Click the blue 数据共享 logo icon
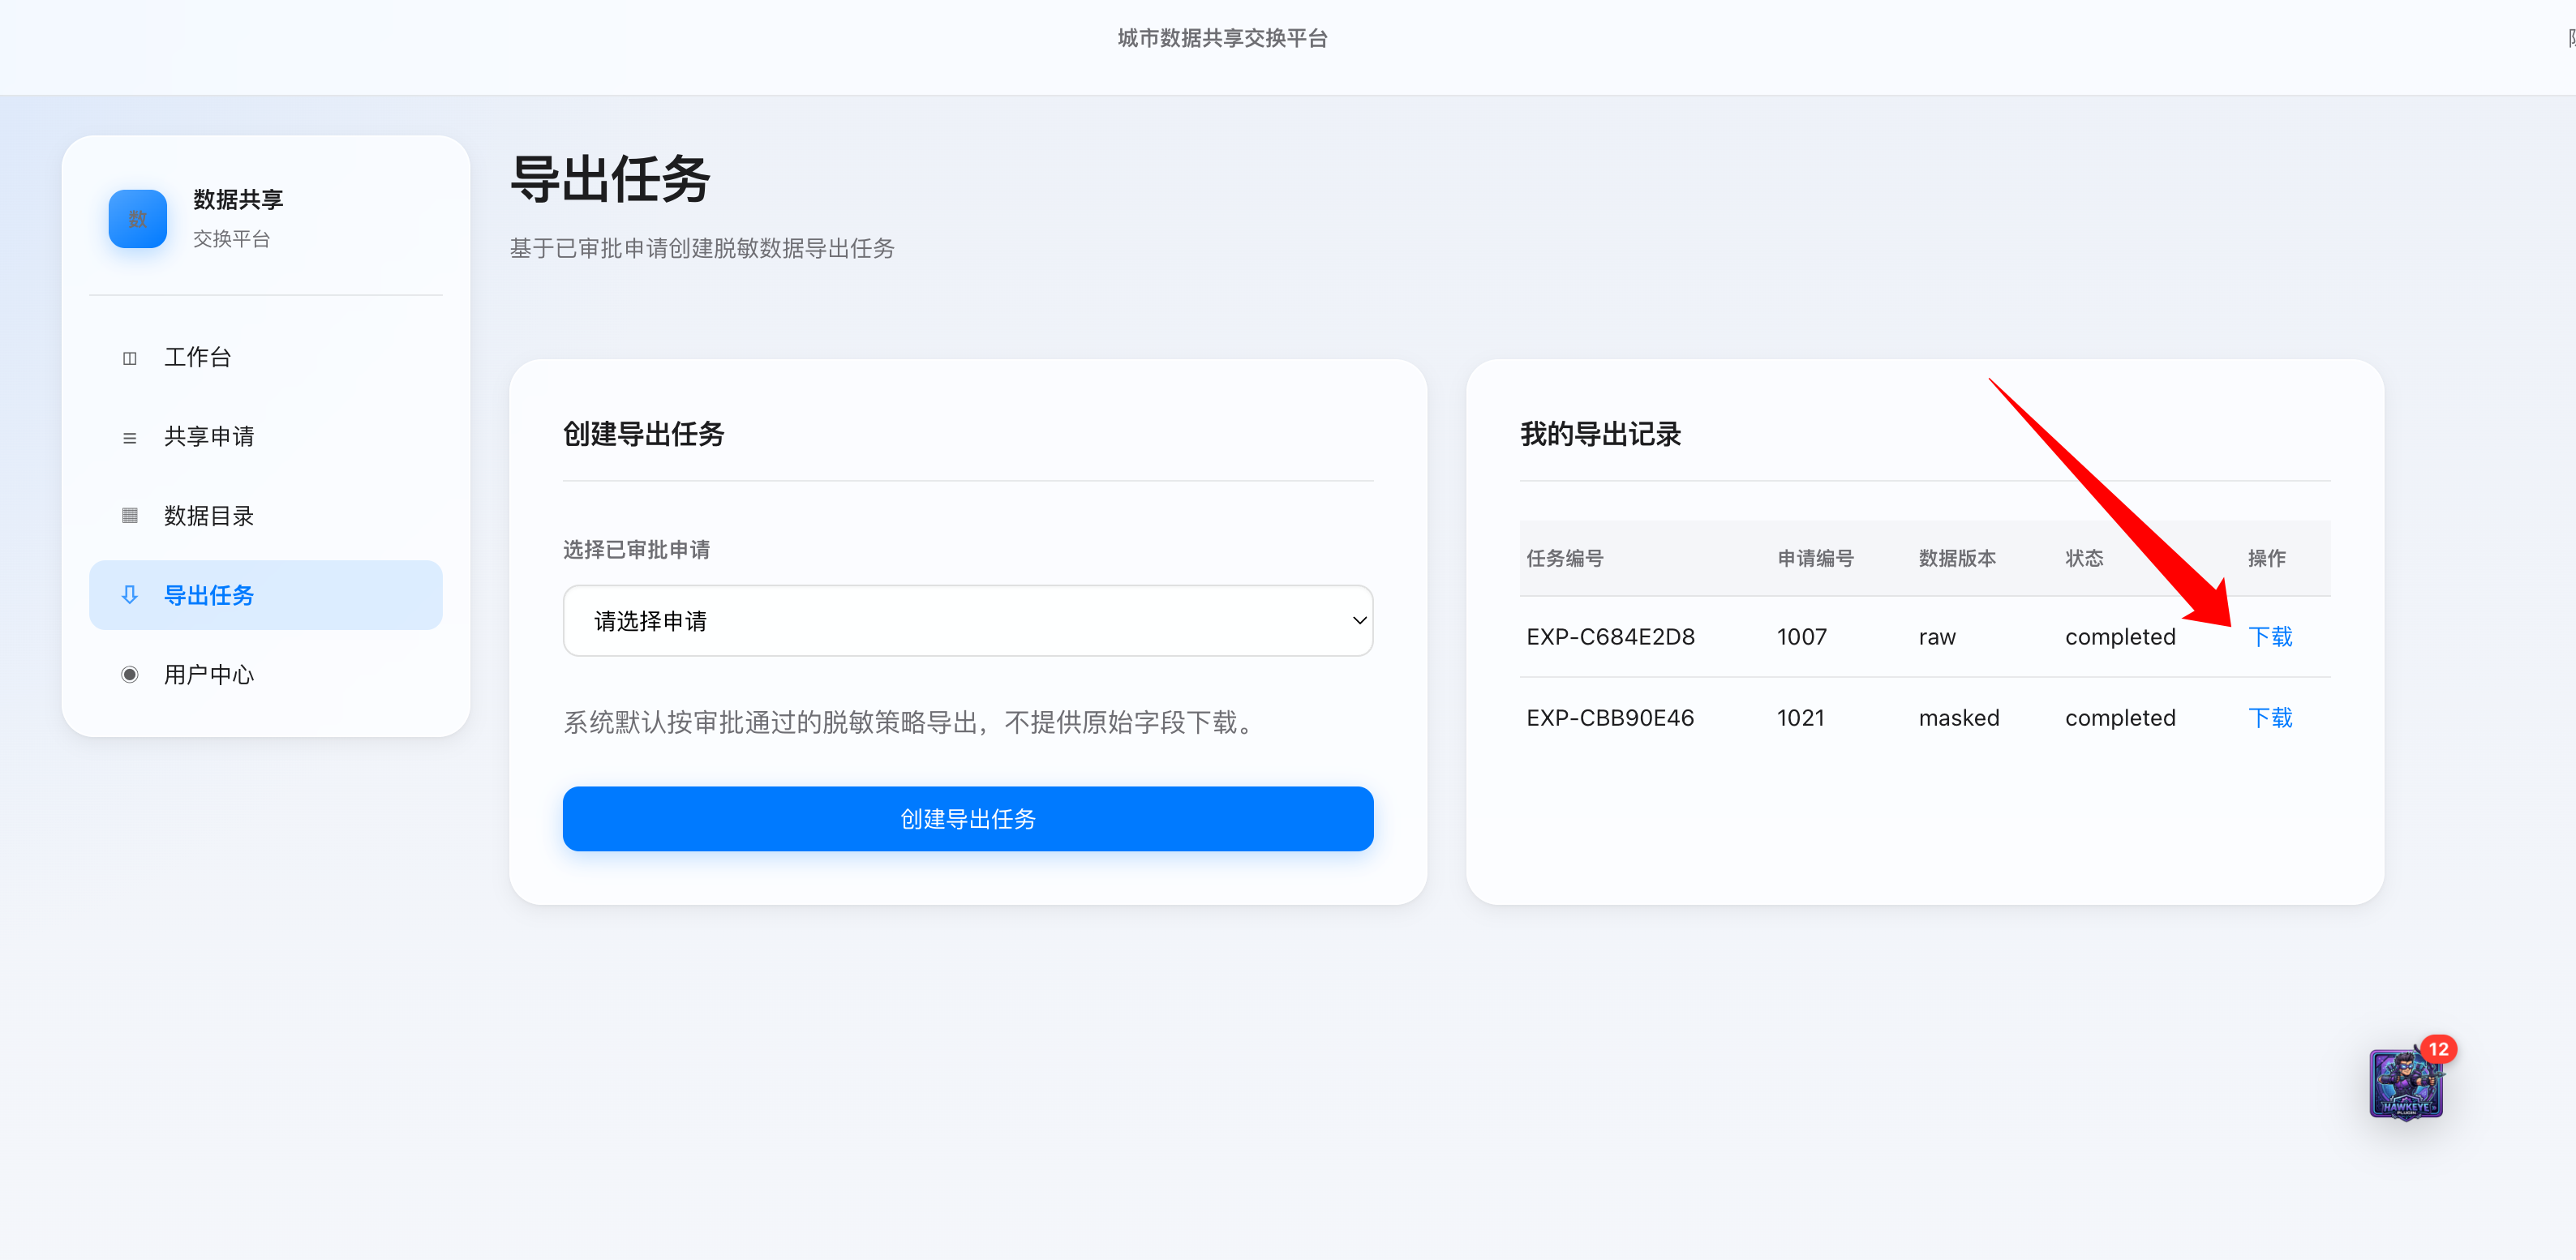The width and height of the screenshot is (2576, 1260). 137,218
